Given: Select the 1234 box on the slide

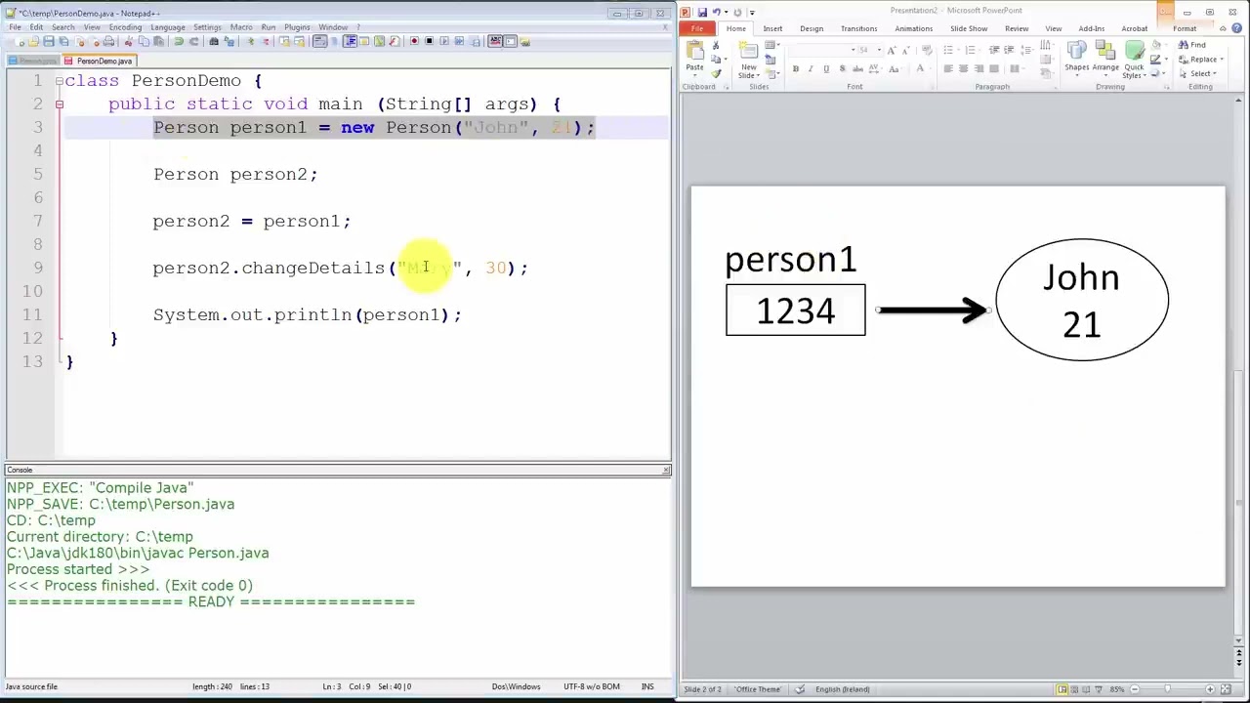Looking at the screenshot, I should coord(796,310).
